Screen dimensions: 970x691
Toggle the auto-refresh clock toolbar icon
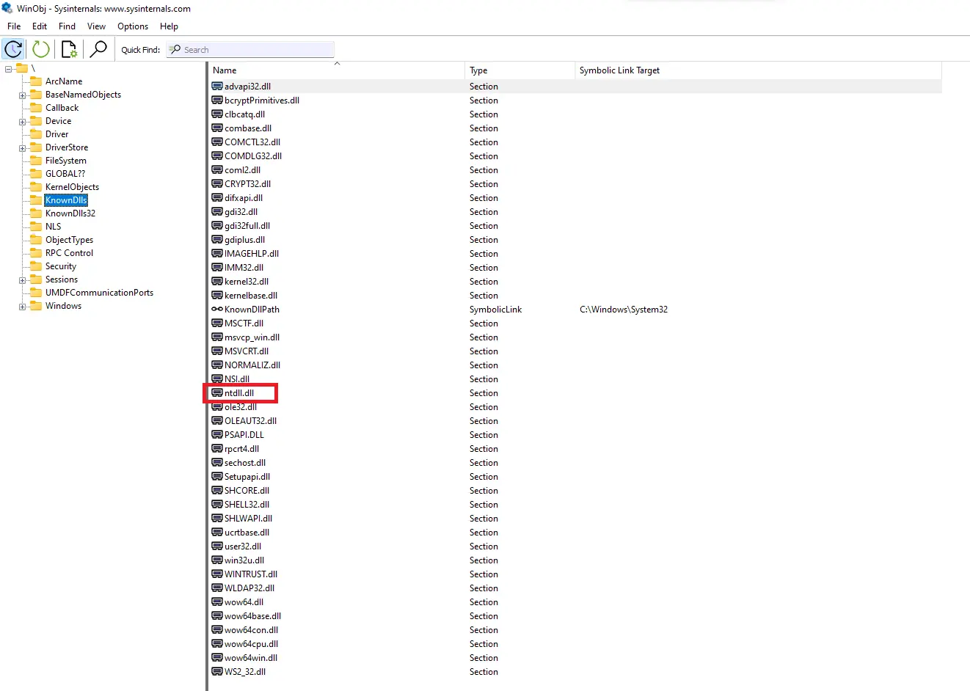[13, 49]
